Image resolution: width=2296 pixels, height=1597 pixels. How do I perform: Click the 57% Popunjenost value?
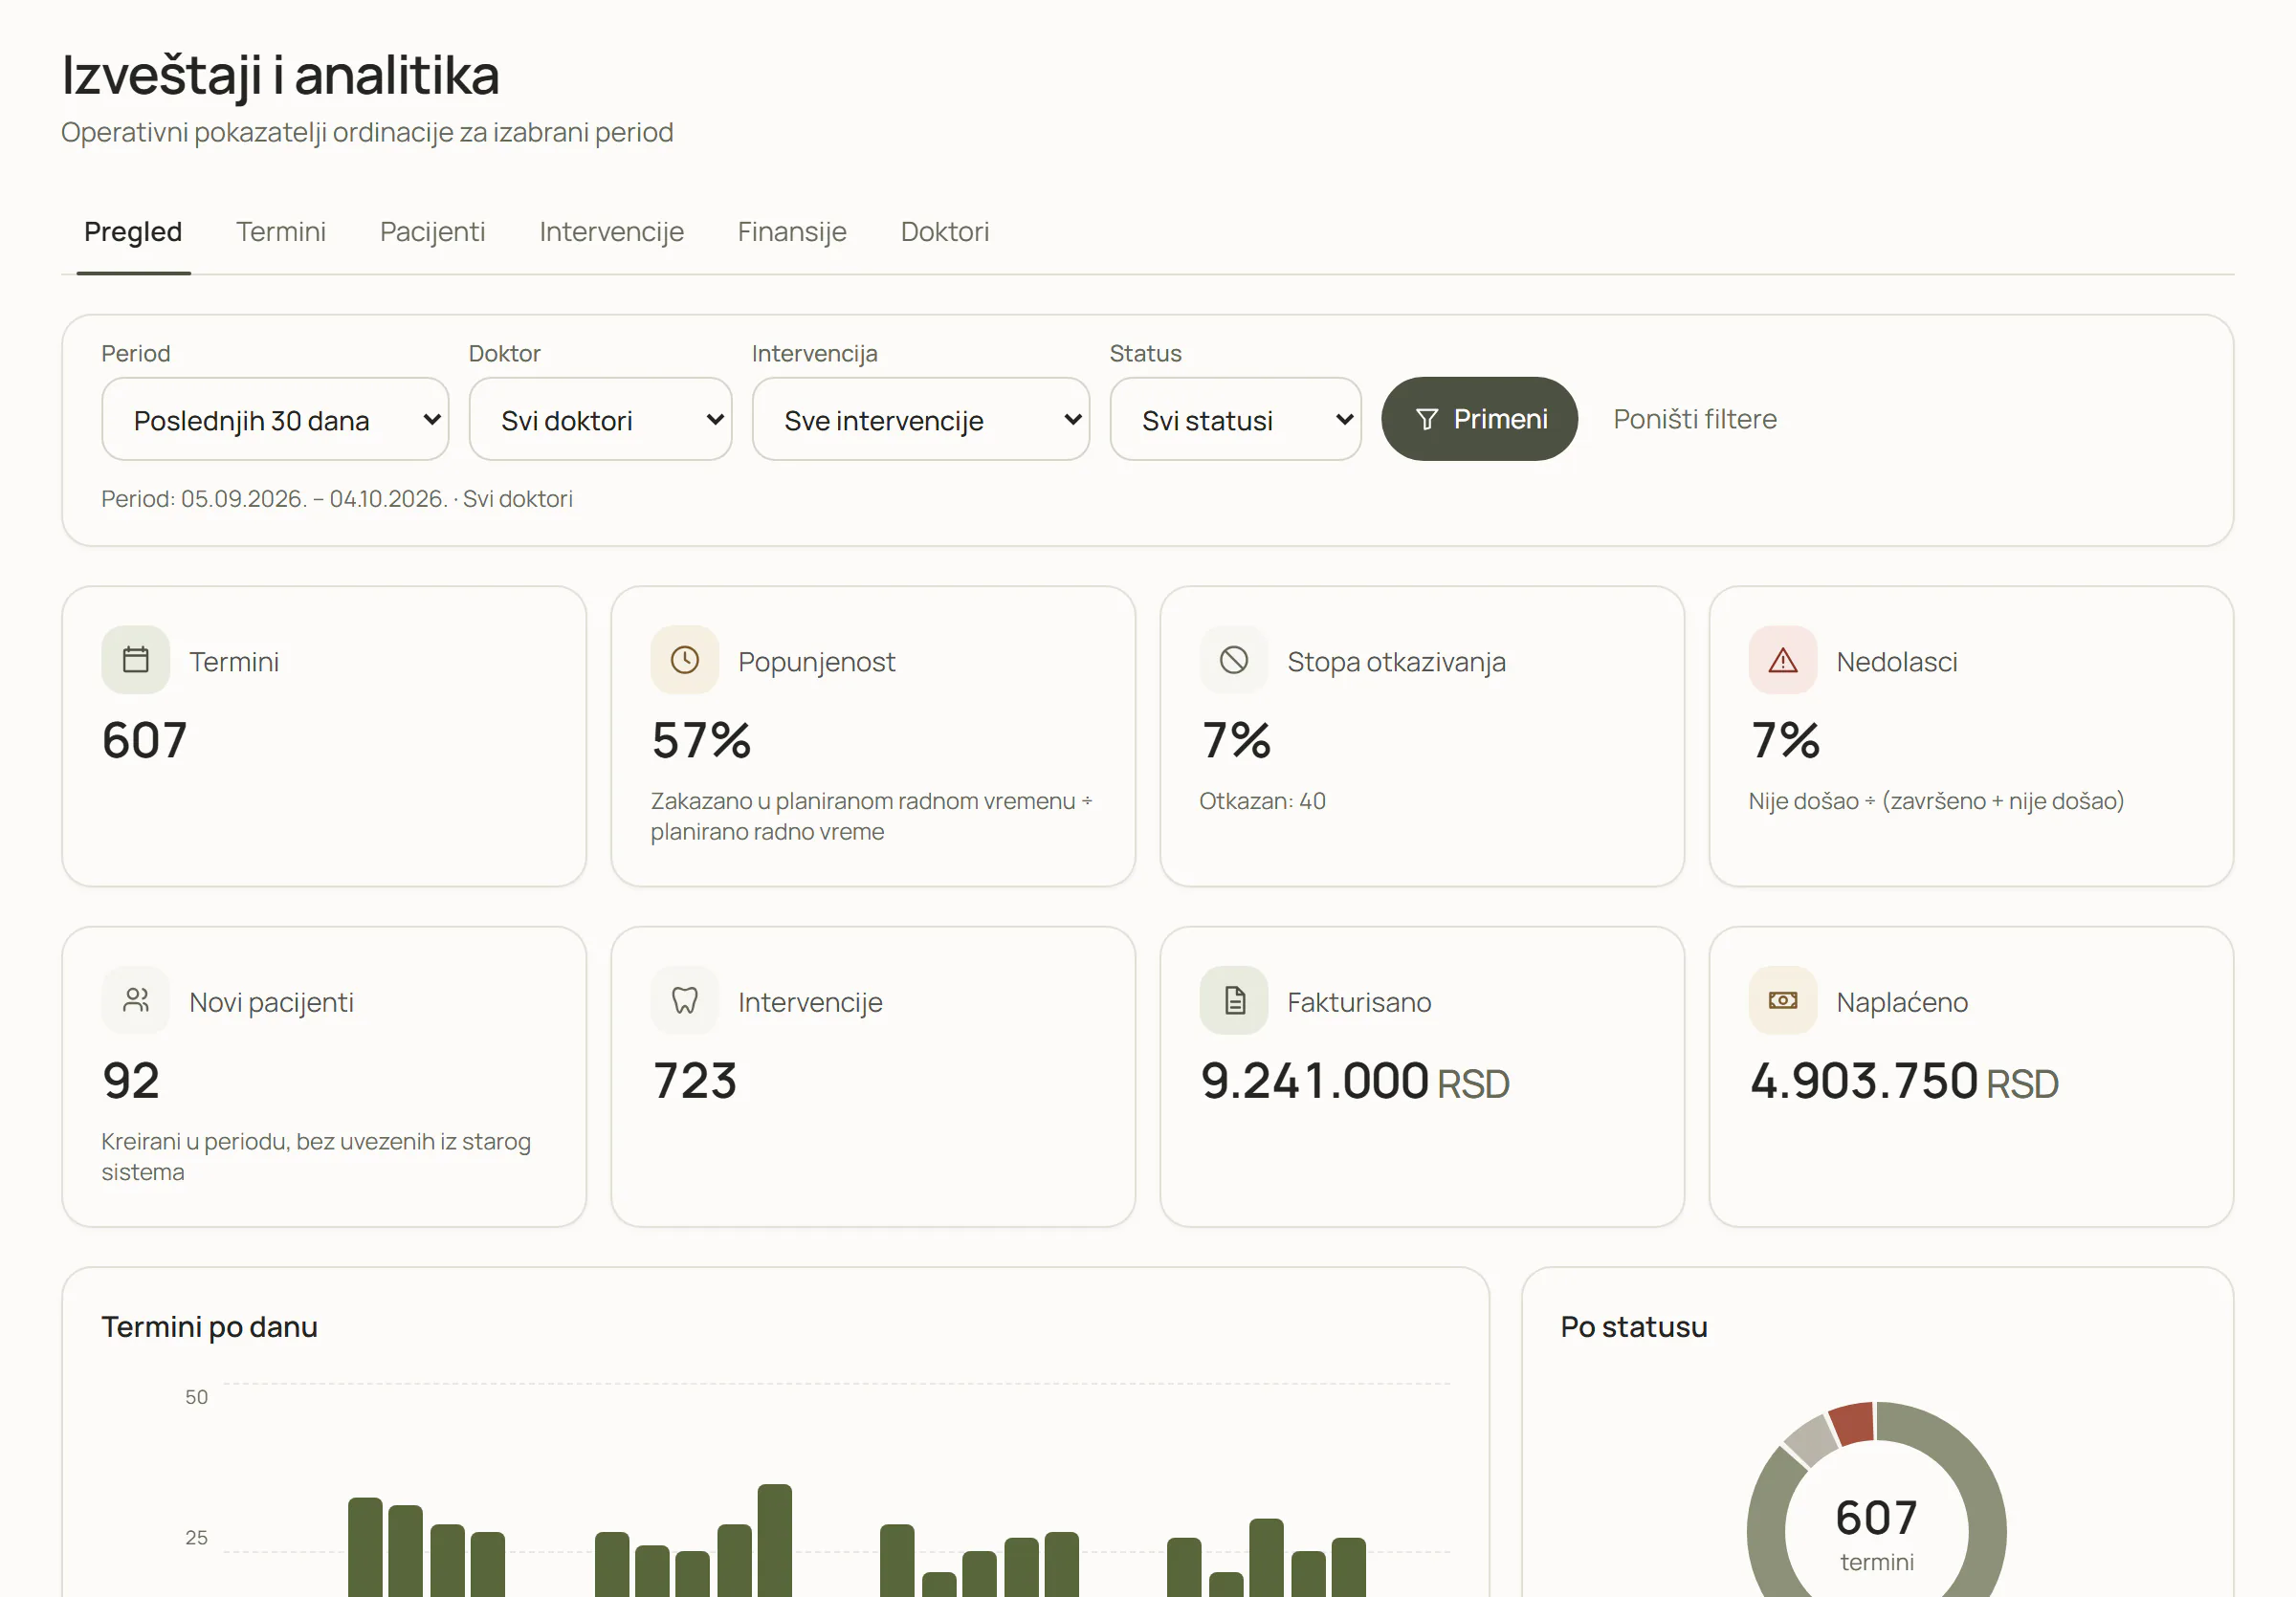(x=701, y=740)
